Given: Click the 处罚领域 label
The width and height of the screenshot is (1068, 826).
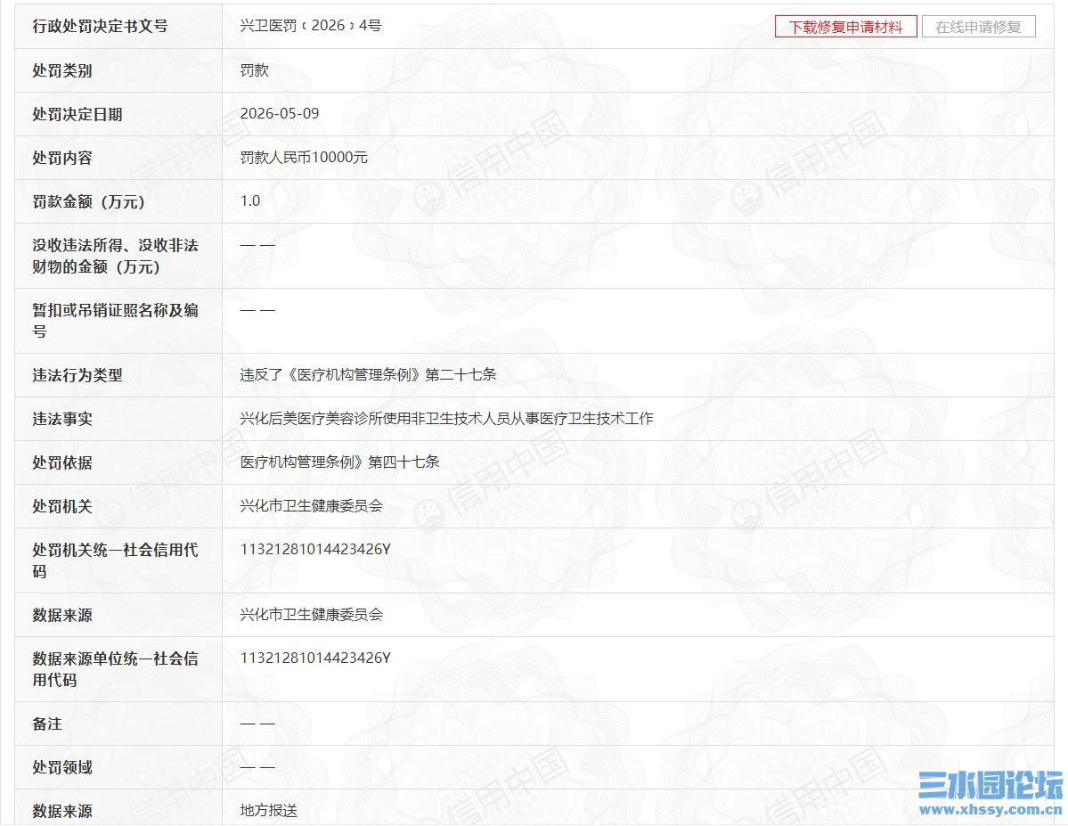Looking at the screenshot, I should tap(62, 766).
